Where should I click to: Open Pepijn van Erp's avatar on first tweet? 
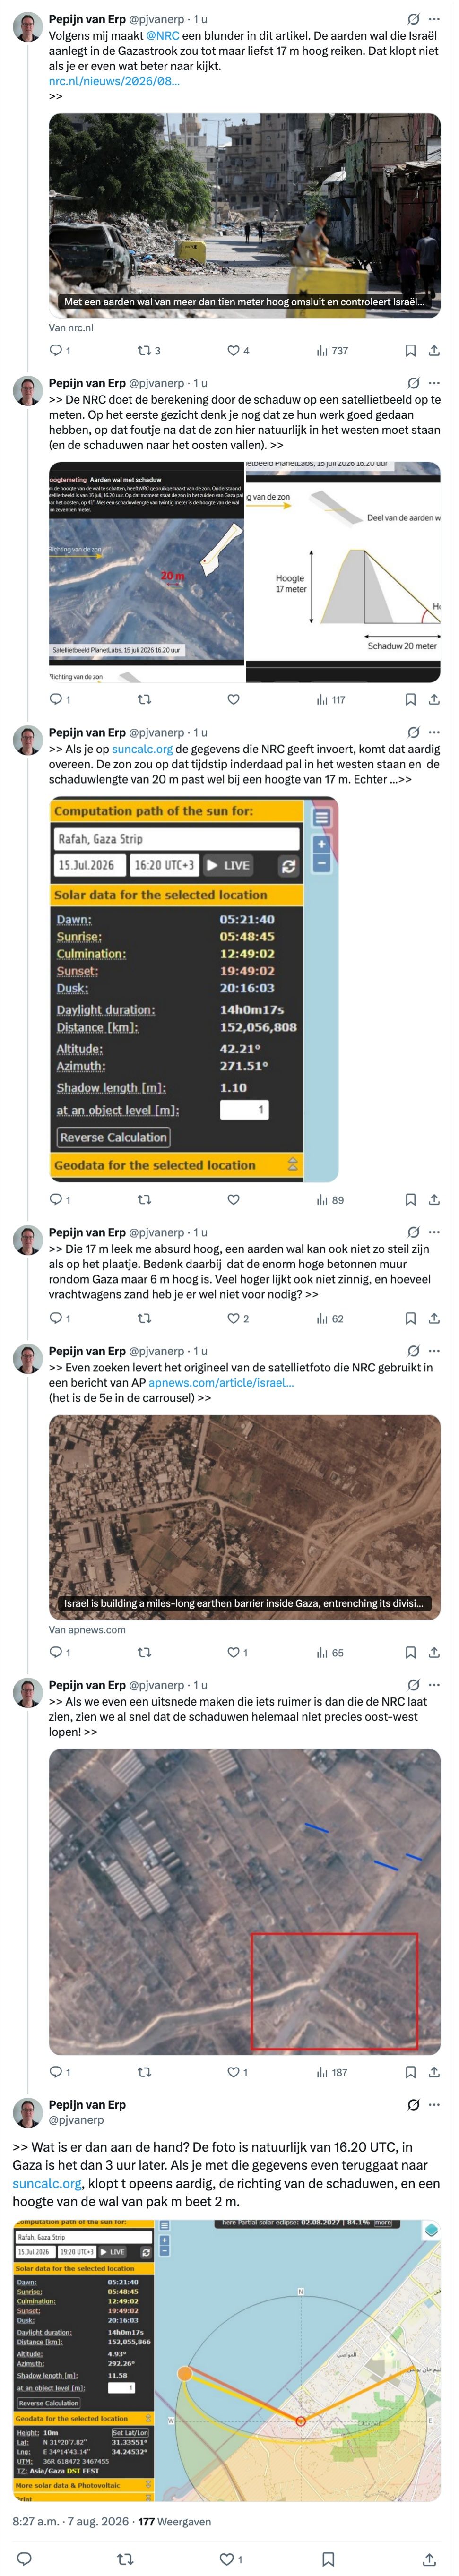point(27,27)
